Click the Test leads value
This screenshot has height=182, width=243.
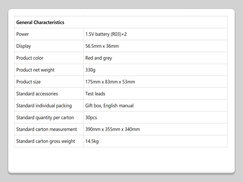(95, 94)
